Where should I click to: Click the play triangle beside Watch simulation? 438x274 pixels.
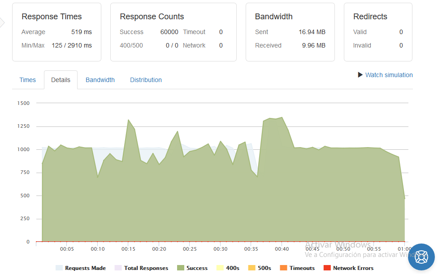[x=360, y=75]
